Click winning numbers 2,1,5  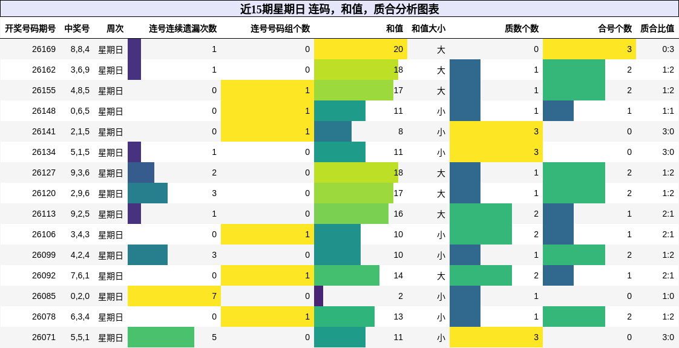(80, 131)
